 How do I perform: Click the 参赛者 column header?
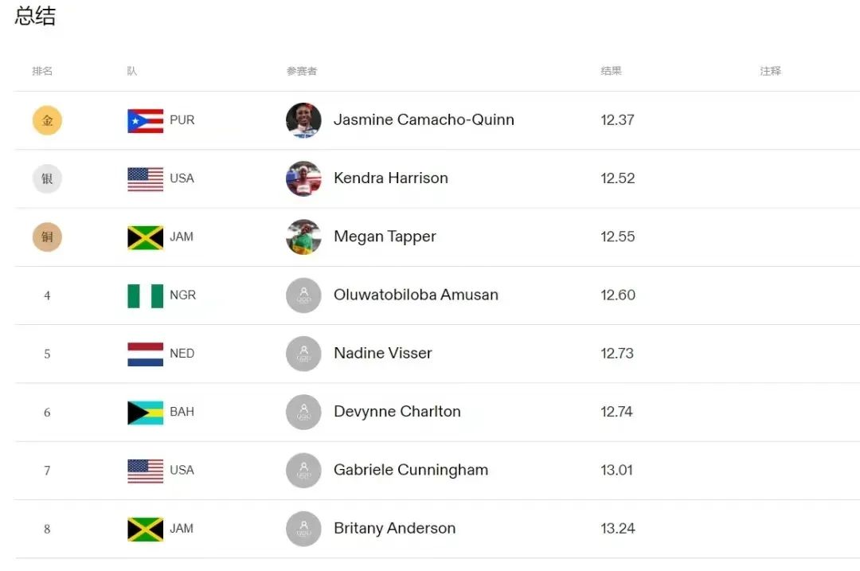click(302, 71)
